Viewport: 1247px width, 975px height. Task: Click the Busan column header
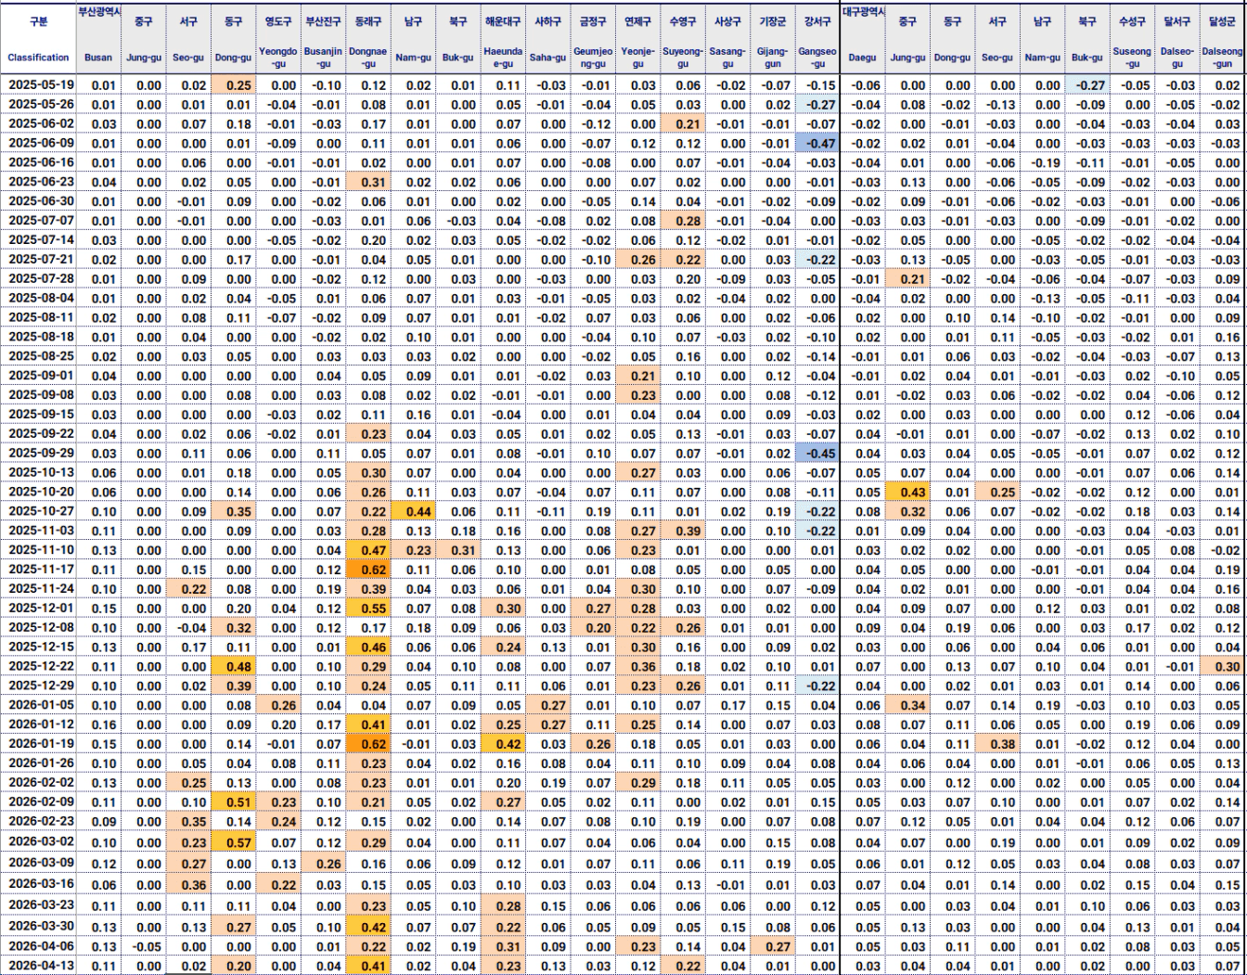97,58
